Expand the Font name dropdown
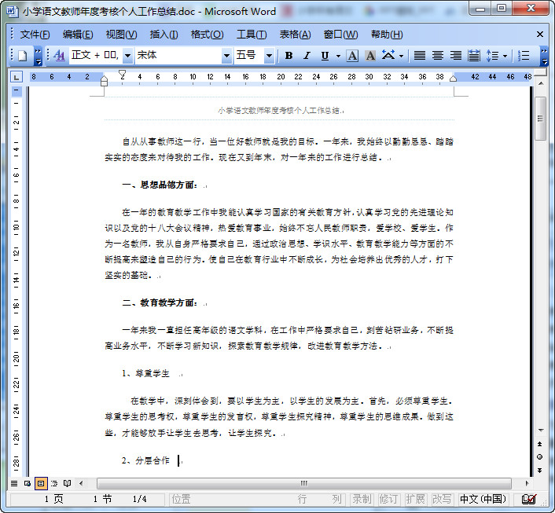The width and height of the screenshot is (555, 513). coord(227,56)
